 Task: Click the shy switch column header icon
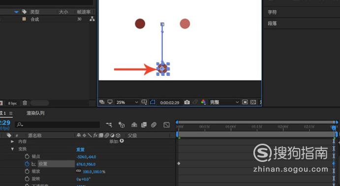tap(79, 135)
